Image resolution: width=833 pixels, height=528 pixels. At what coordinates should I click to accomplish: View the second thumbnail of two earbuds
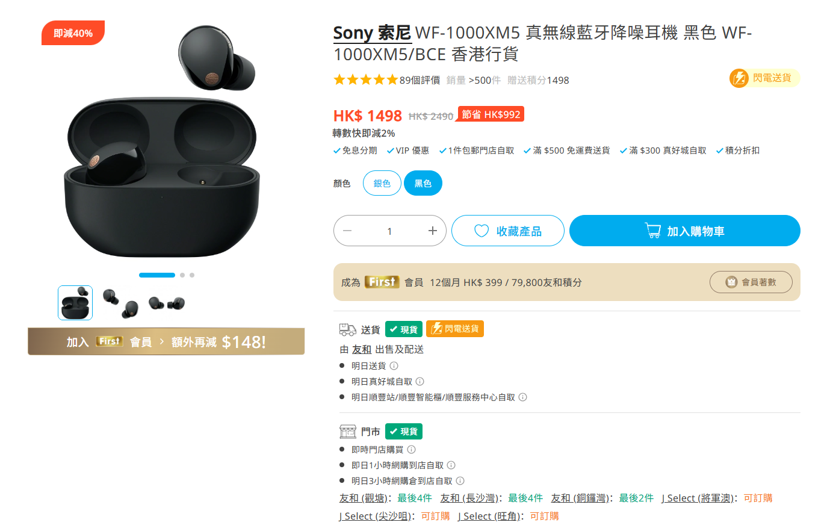[x=120, y=303]
